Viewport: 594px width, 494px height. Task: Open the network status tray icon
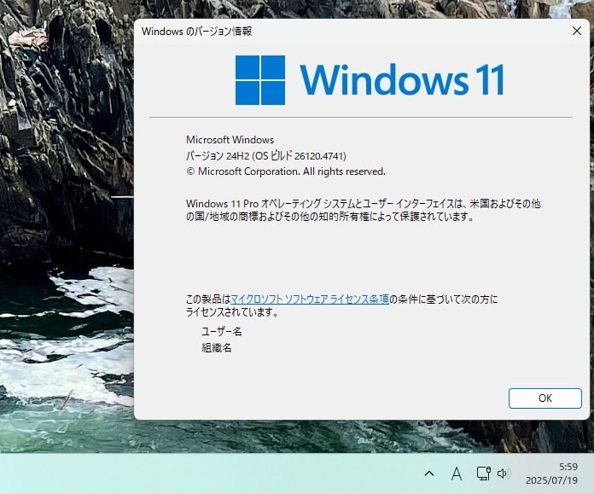pyautogui.click(x=483, y=474)
